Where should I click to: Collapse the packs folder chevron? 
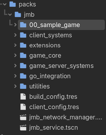tap(5, 4)
